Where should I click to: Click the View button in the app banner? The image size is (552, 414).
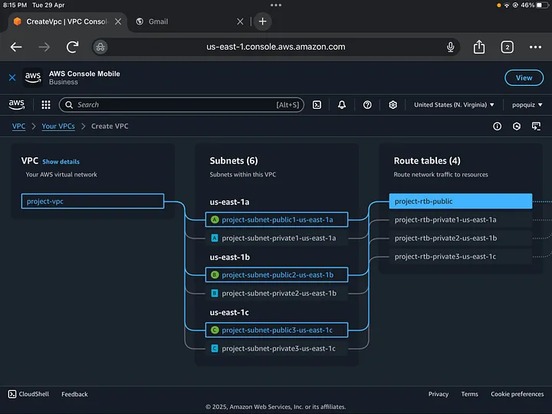(x=524, y=77)
